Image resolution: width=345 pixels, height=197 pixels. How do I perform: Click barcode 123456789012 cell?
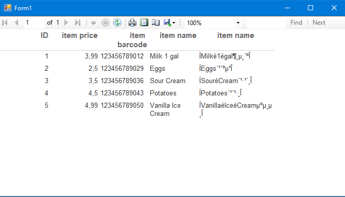pyautogui.click(x=122, y=56)
